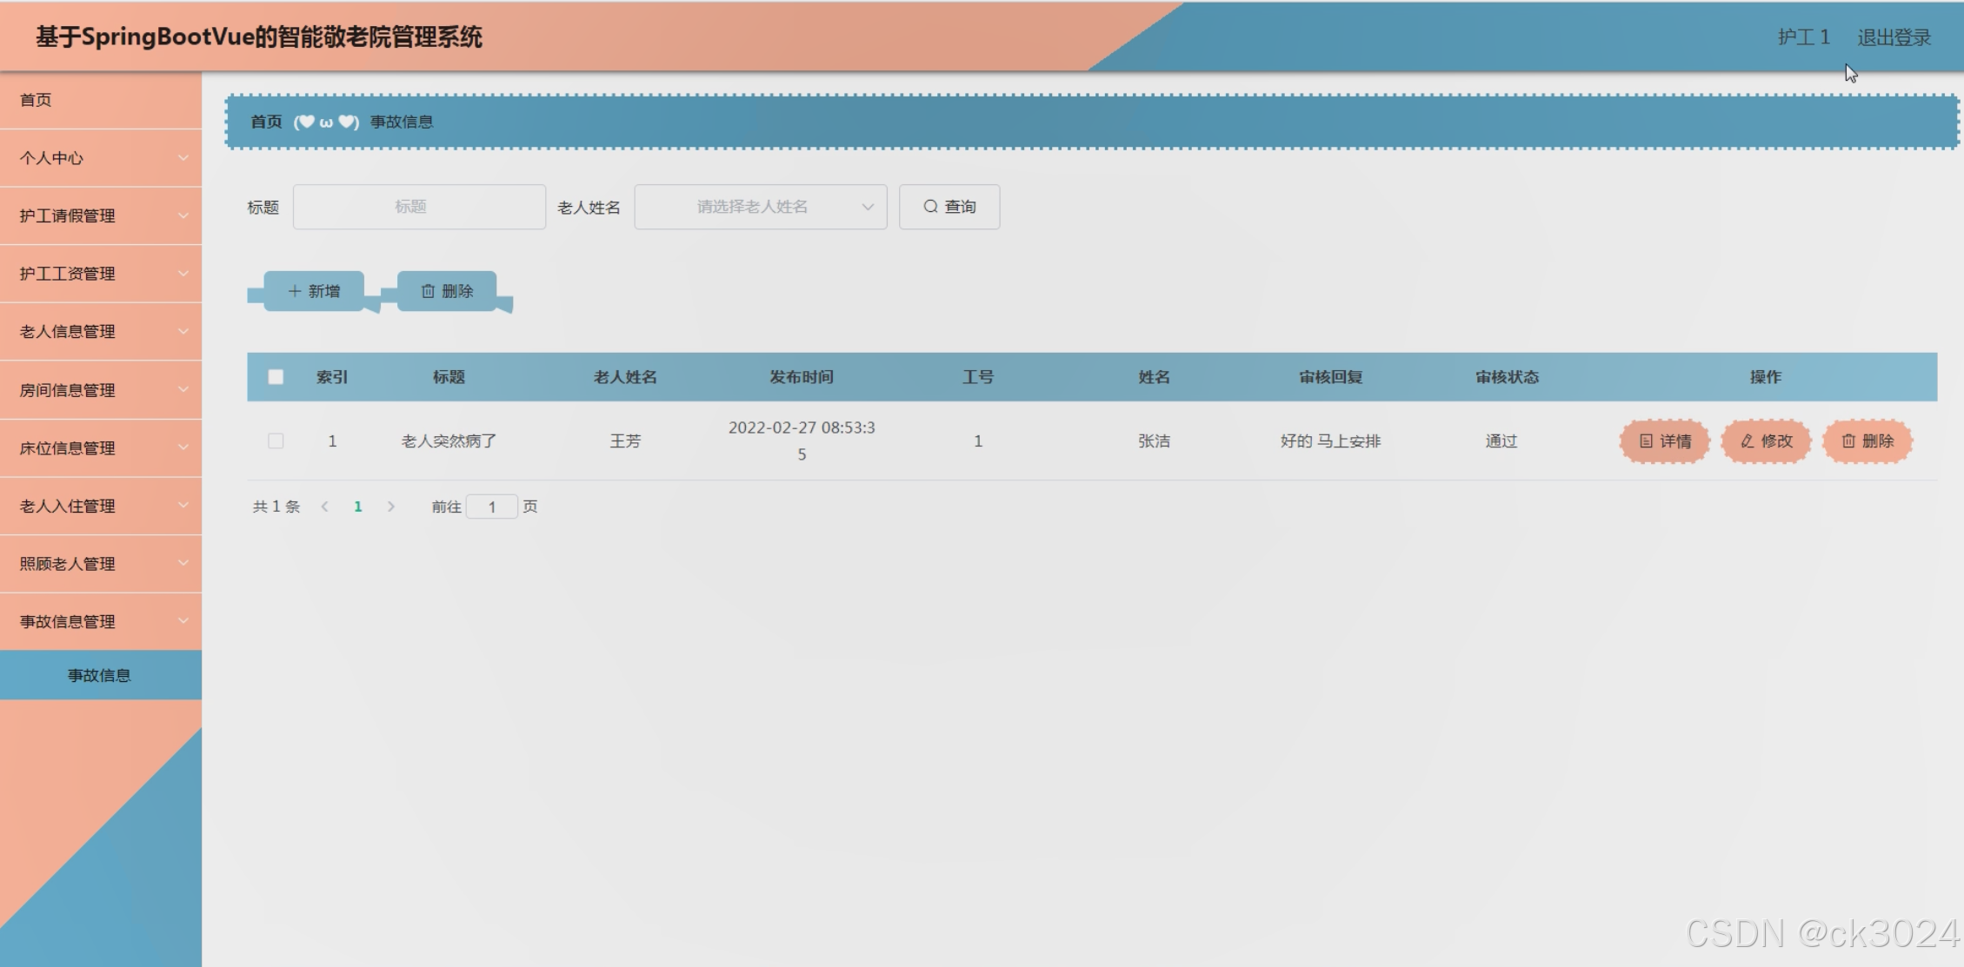Open the 请选择老人姓名 dropdown
This screenshot has width=1964, height=967.
[x=759, y=207]
